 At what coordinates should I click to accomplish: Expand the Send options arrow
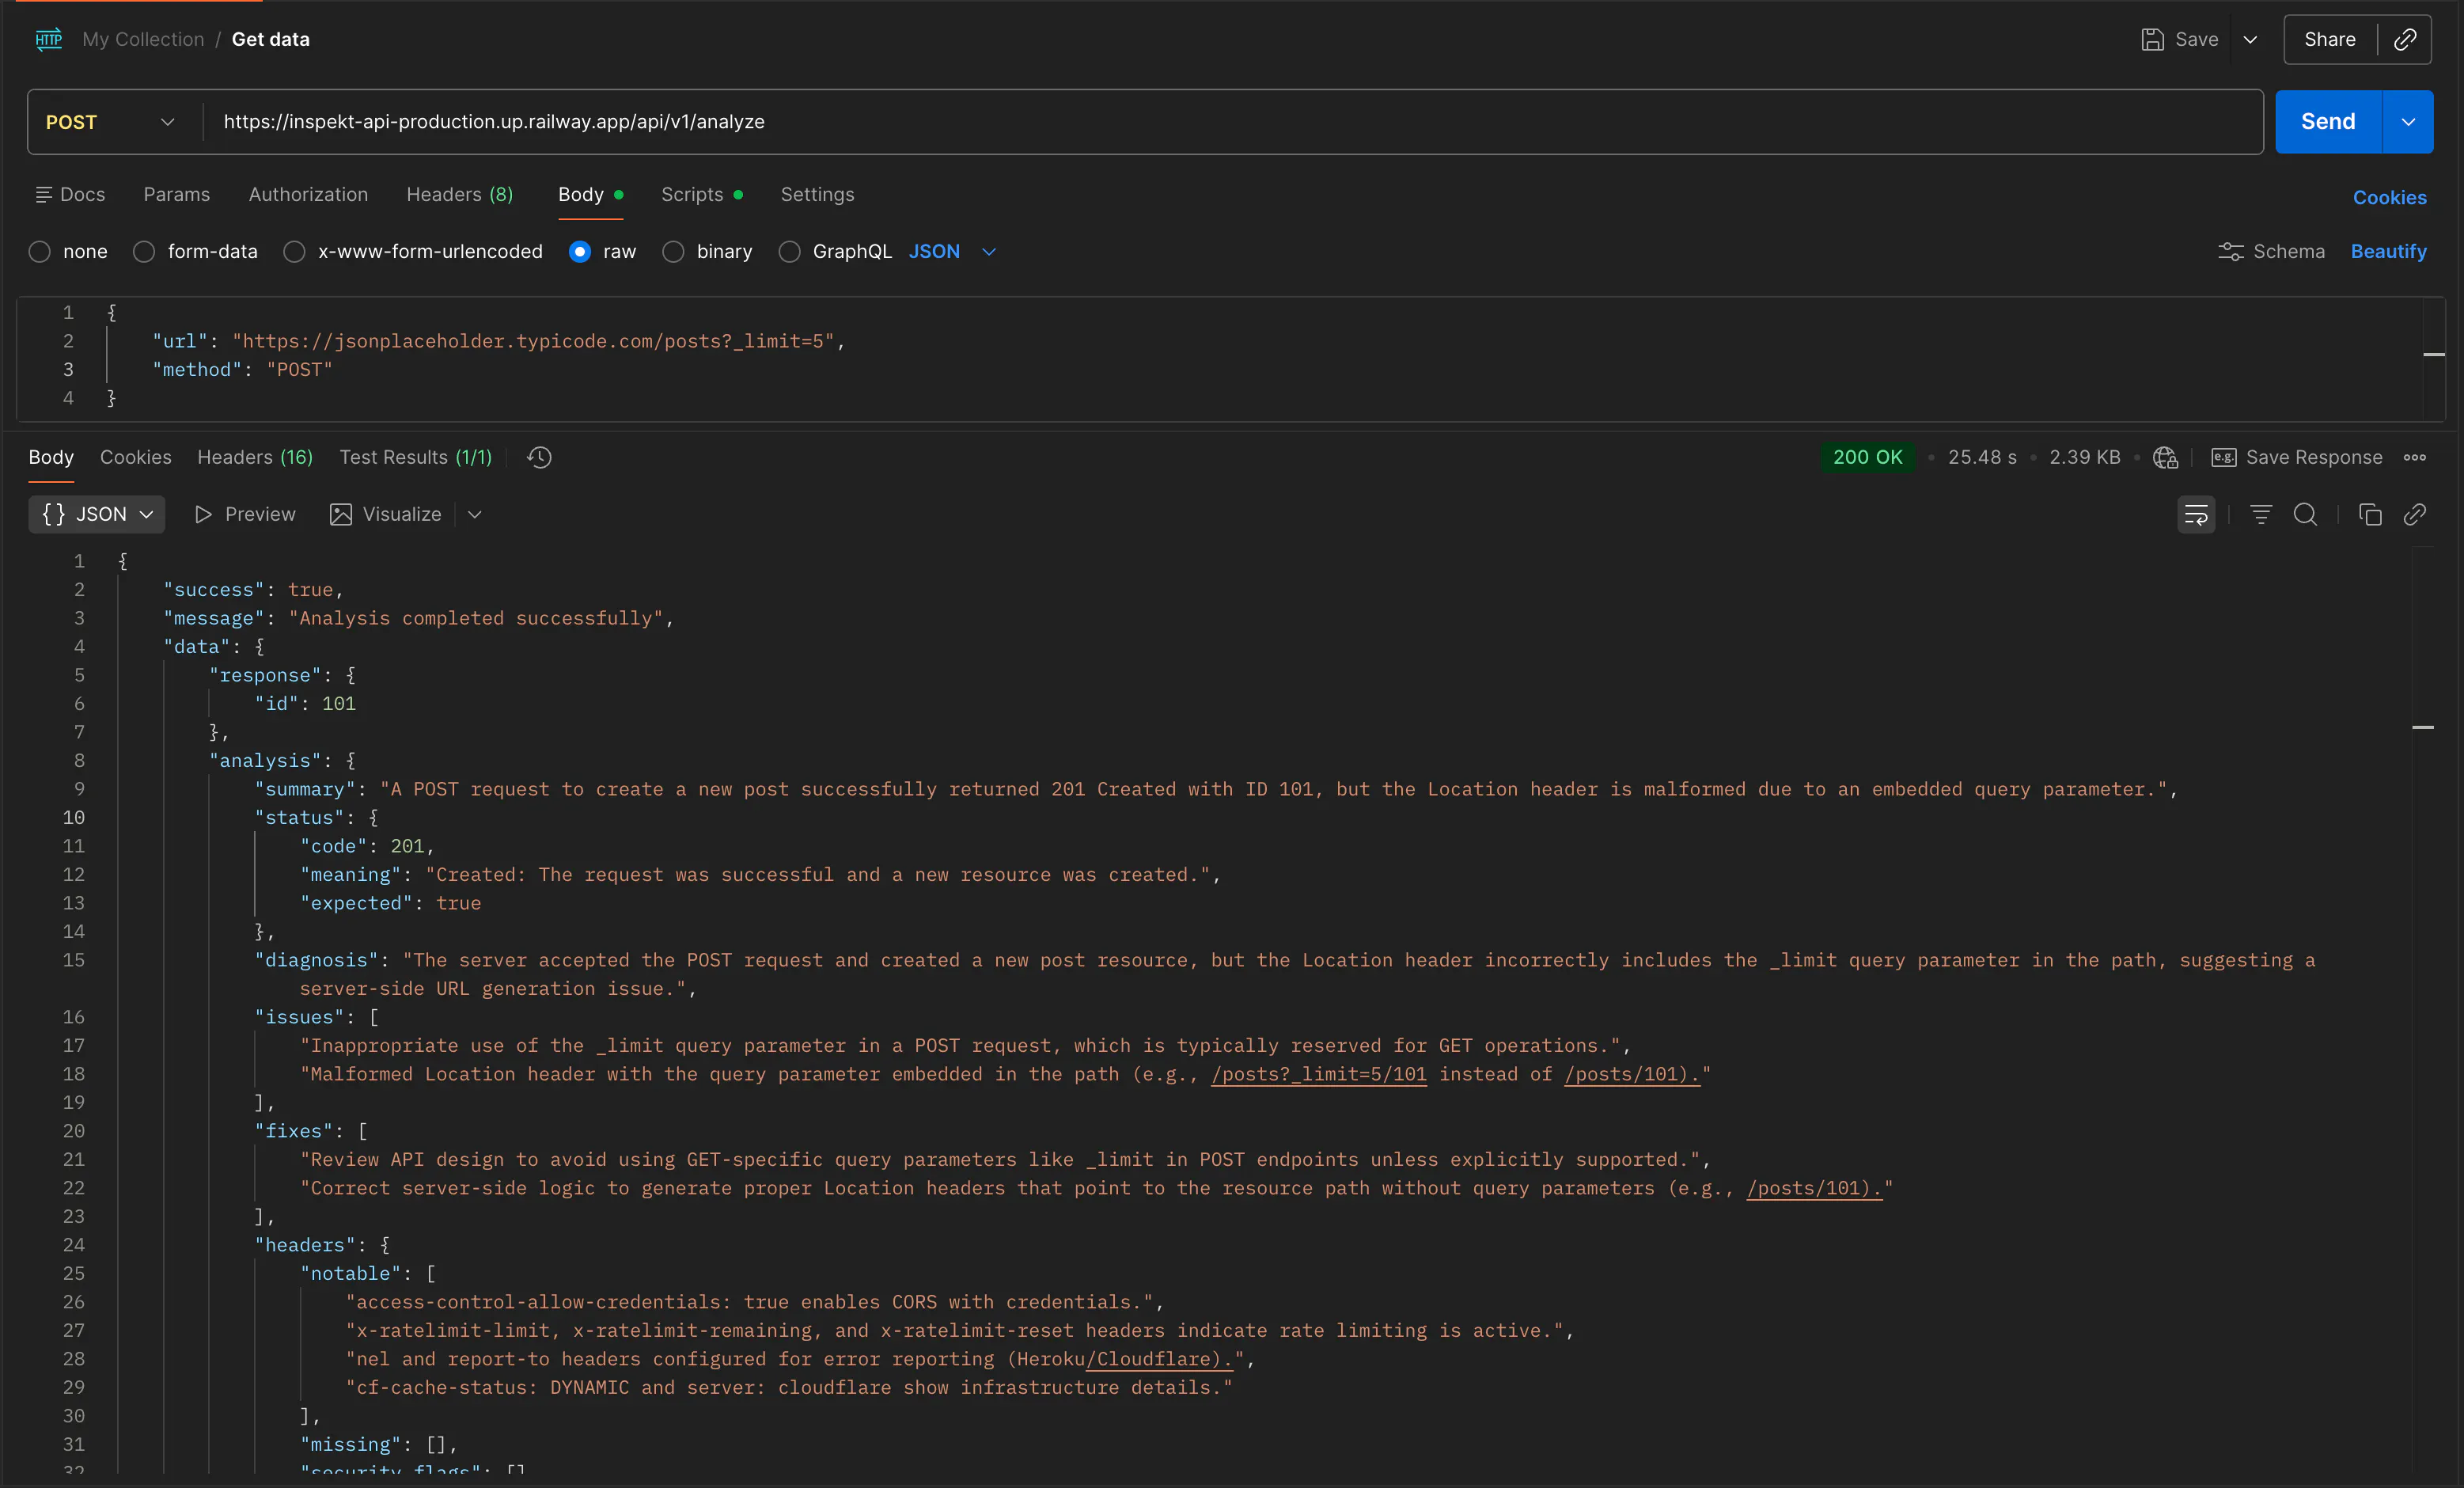click(x=2408, y=122)
